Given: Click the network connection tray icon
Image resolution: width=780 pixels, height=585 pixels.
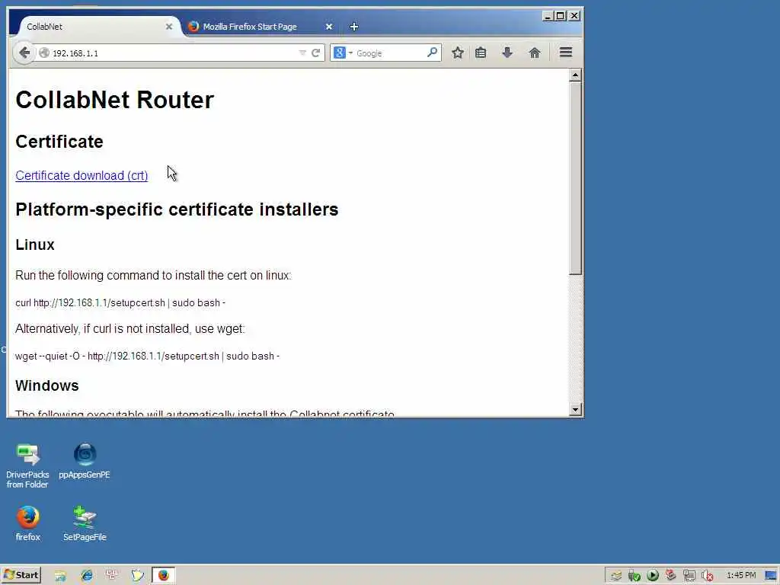Looking at the screenshot, I should click(x=689, y=576).
